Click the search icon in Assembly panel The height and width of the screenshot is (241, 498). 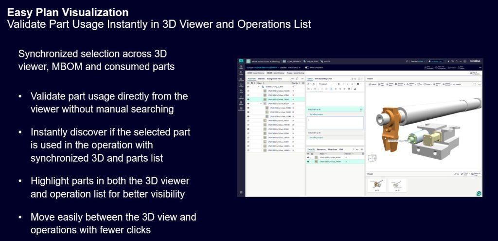click(x=297, y=78)
